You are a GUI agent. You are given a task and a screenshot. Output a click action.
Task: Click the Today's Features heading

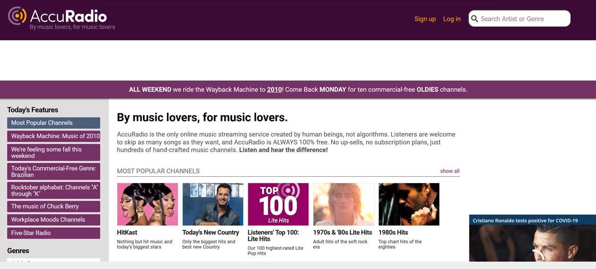tap(33, 110)
